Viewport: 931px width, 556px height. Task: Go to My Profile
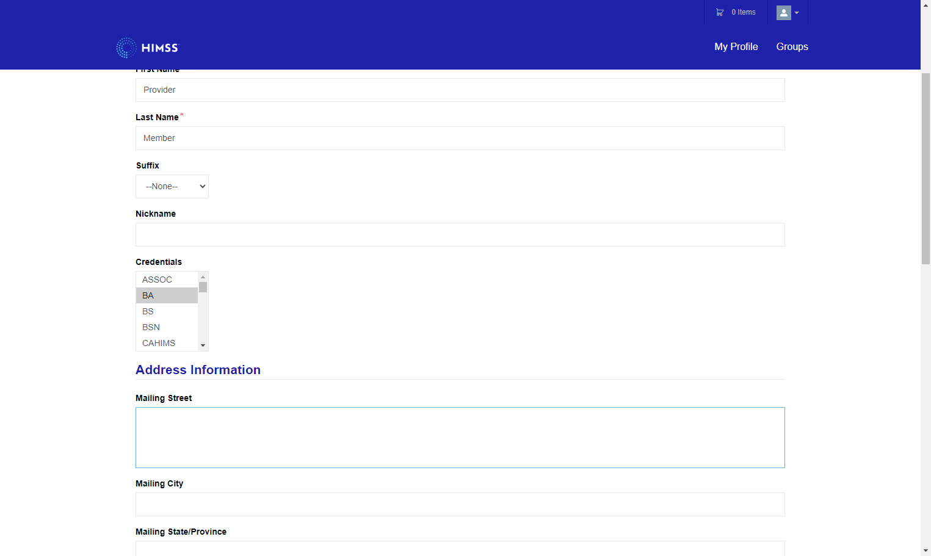(x=736, y=47)
